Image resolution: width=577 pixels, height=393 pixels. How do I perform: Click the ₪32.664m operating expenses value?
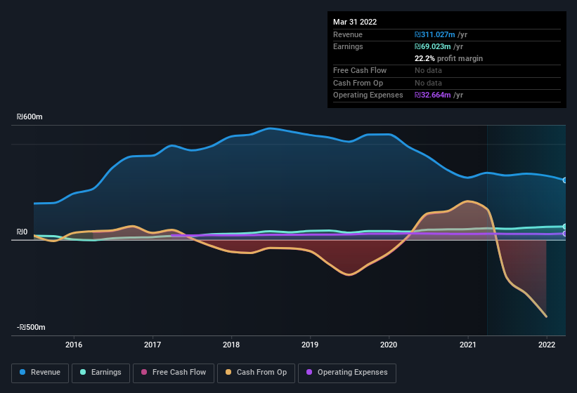click(x=432, y=95)
